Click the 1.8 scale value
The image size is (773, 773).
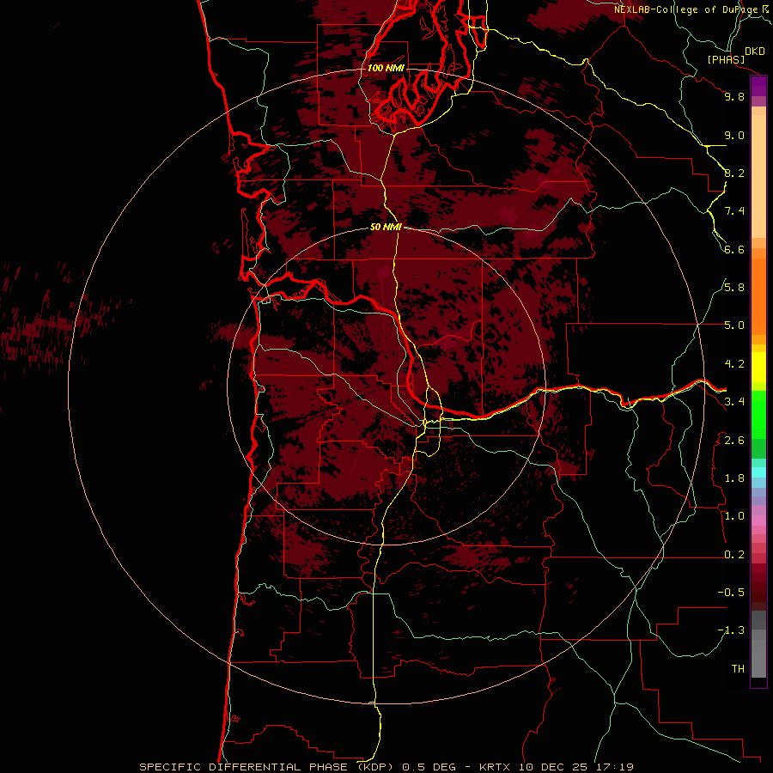(x=734, y=478)
